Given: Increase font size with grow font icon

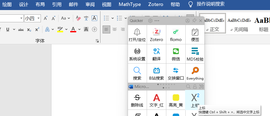Looking at the screenshot, I should tap(45, 18).
